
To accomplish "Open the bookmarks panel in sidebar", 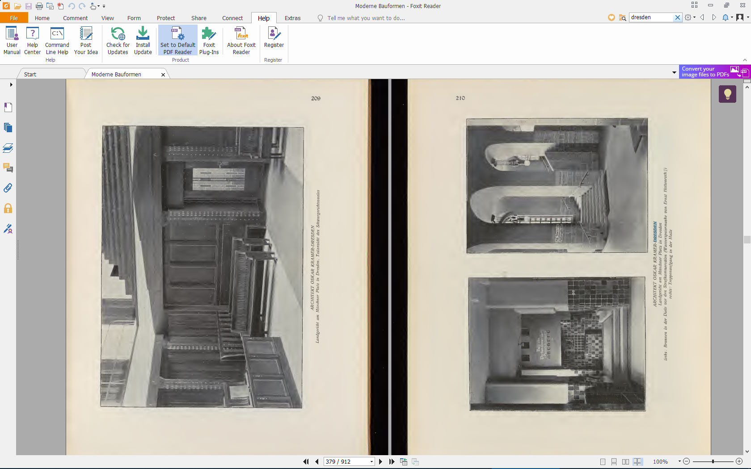I will click(x=8, y=107).
